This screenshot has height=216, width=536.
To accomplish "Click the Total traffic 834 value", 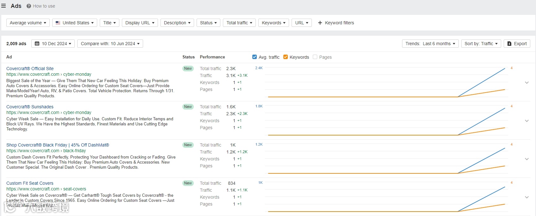I will pos(232,183).
